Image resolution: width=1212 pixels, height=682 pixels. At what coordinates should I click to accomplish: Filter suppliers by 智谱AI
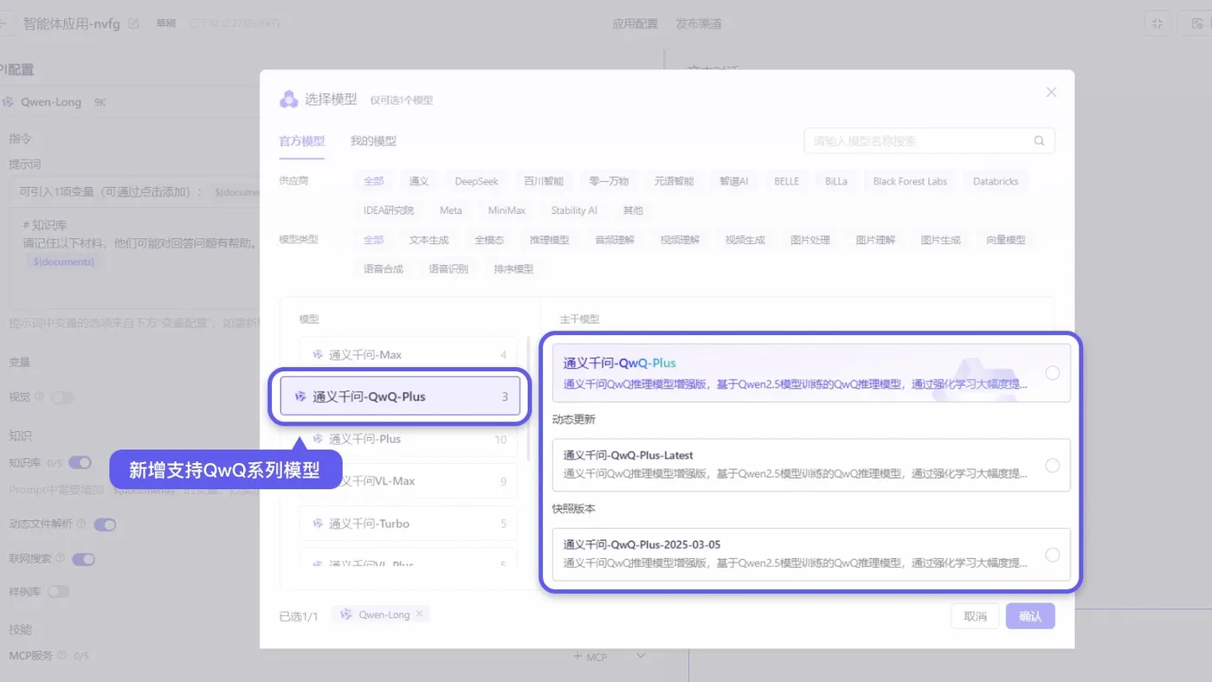point(734,182)
